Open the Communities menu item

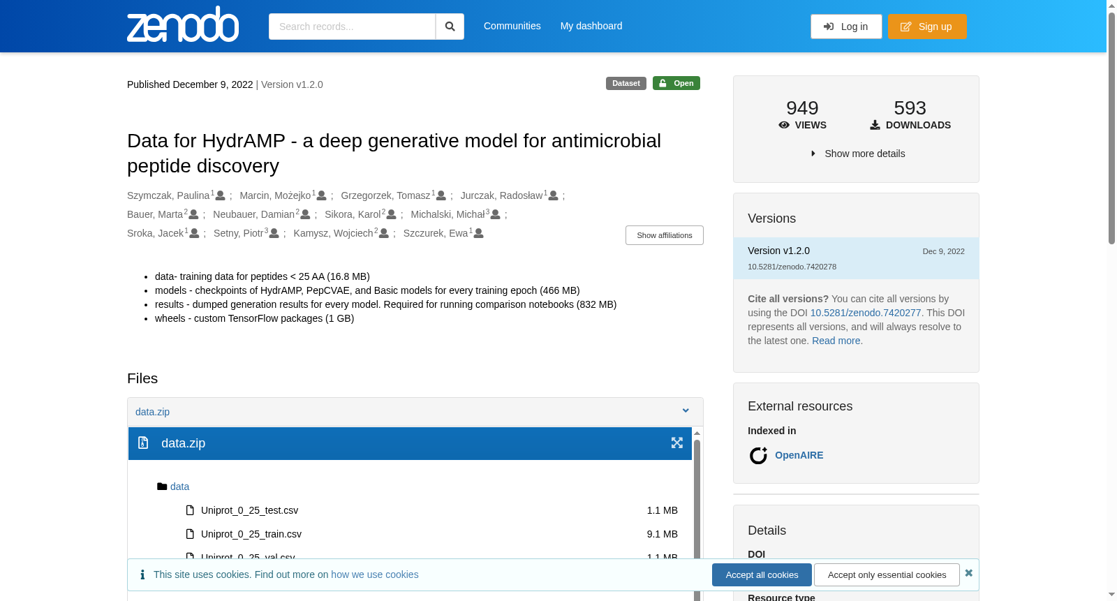512,26
